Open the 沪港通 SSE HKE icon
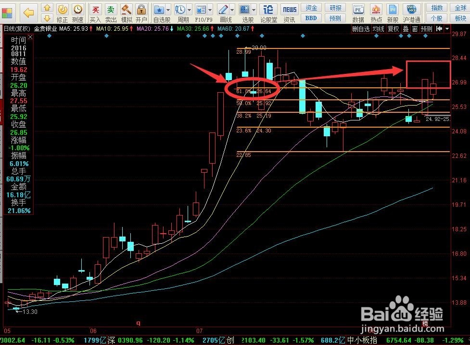The image size is (470, 345). pyautogui.click(x=411, y=13)
